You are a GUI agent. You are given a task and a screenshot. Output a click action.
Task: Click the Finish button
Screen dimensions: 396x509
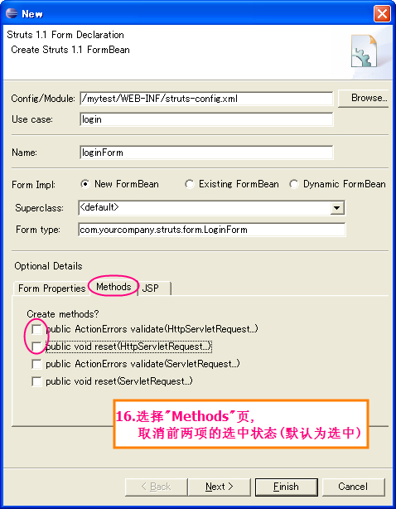(x=287, y=487)
